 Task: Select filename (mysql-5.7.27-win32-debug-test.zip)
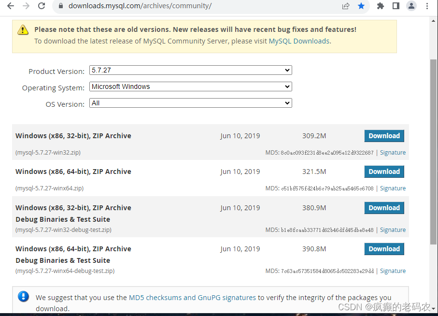point(63,230)
